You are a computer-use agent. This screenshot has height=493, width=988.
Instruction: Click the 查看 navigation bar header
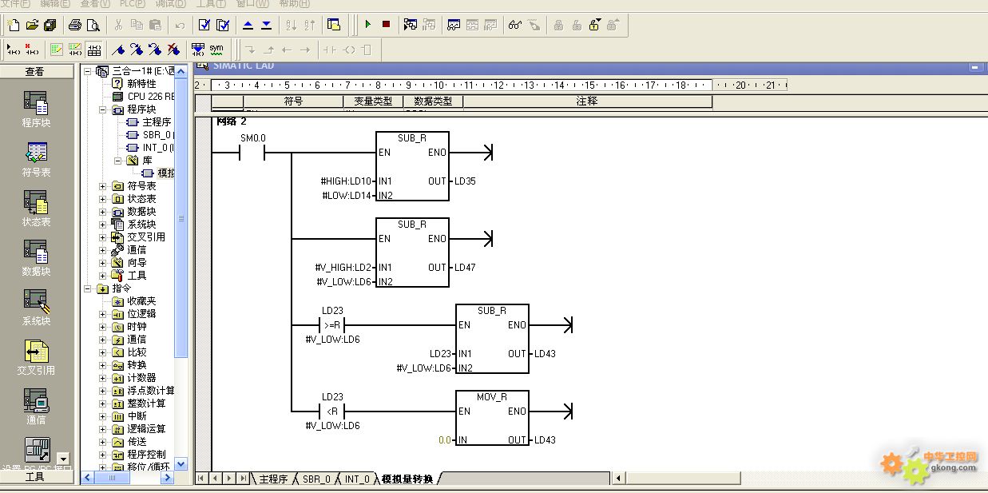click(35, 71)
